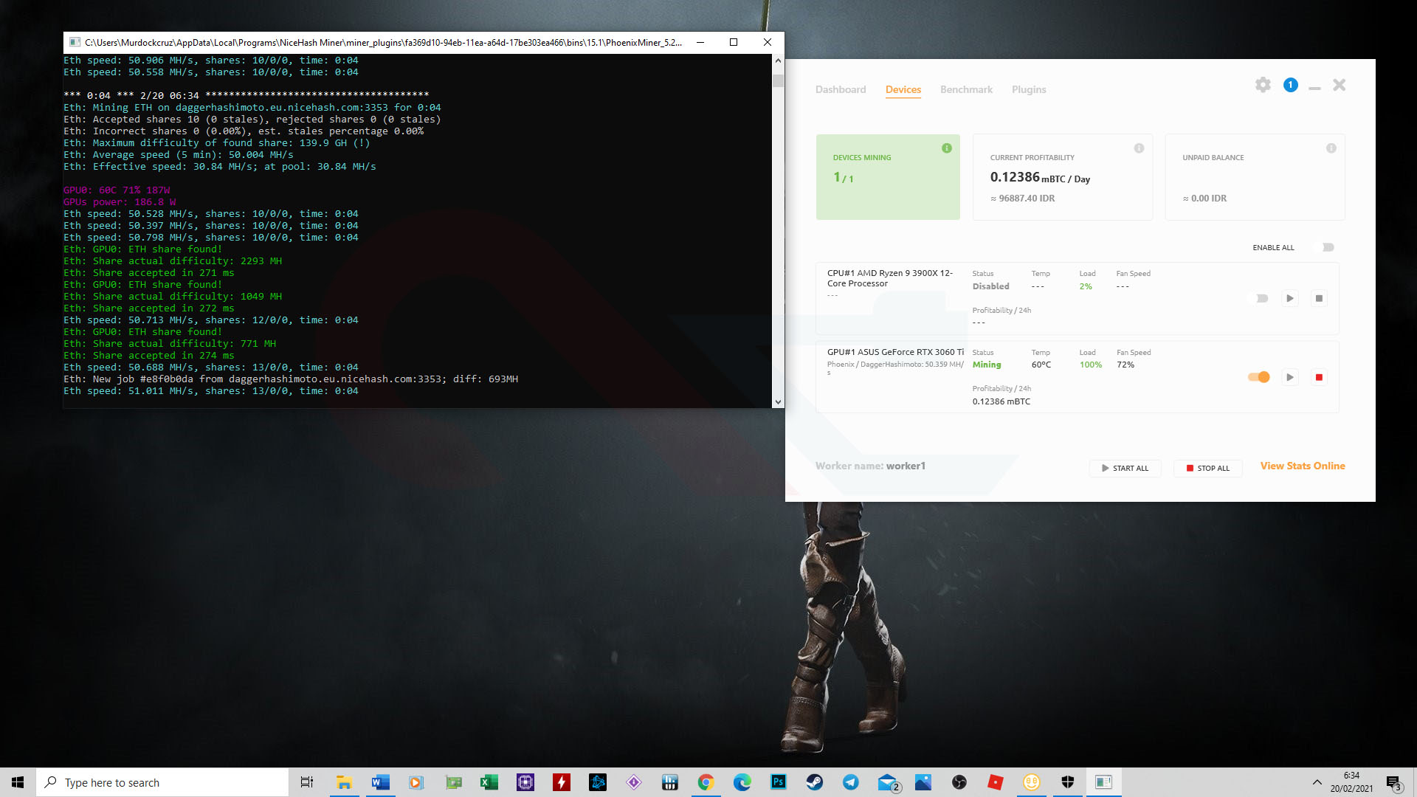Enable the CPU#1 Ryzen device toggle
This screenshot has height=797, width=1417.
[x=1261, y=298]
